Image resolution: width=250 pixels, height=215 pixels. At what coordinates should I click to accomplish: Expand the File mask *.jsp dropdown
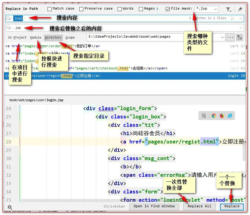point(215,10)
